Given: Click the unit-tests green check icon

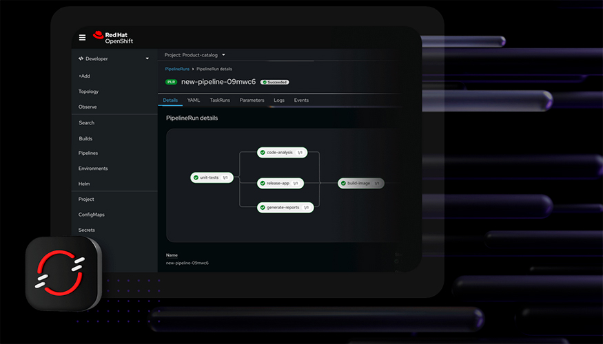Looking at the screenshot, I should point(196,178).
